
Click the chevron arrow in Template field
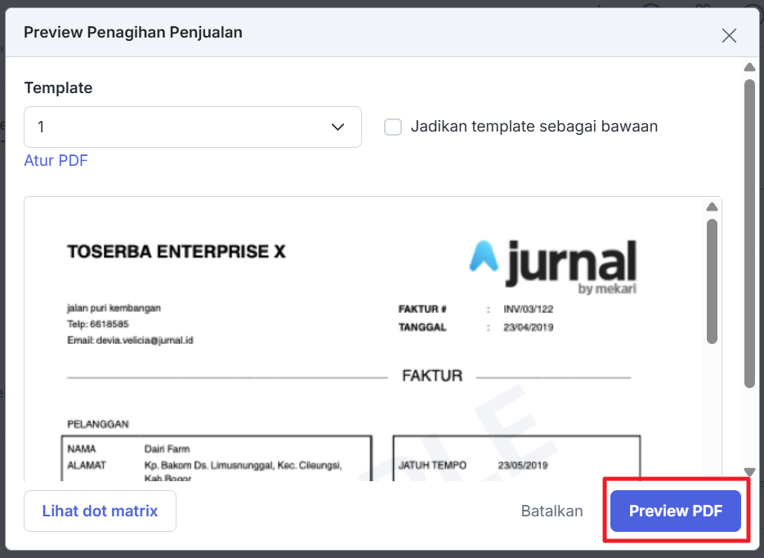(338, 127)
